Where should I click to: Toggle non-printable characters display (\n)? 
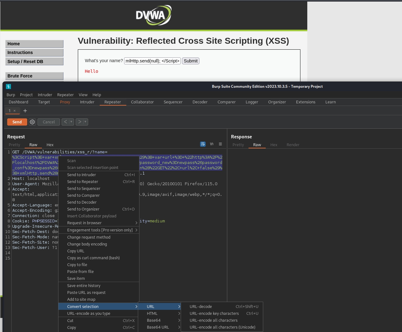(212, 144)
